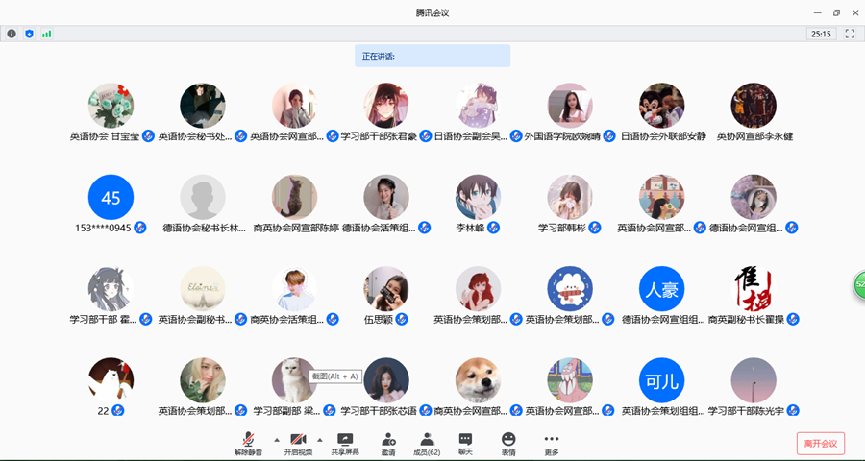Turn on the camera (开启视频)
The width and height of the screenshot is (865, 461).
point(298,443)
